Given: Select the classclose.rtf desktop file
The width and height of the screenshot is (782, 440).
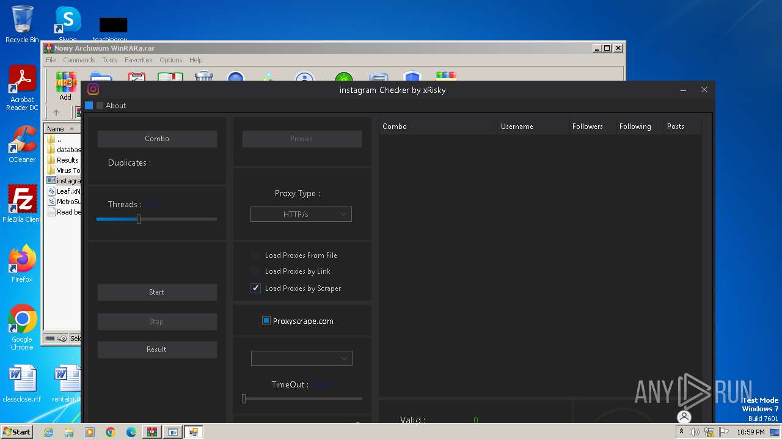Looking at the screenshot, I should 22,384.
